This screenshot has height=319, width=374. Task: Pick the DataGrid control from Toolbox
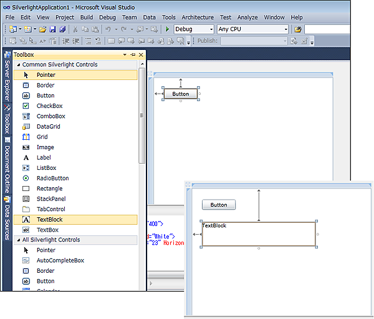[x=47, y=127]
